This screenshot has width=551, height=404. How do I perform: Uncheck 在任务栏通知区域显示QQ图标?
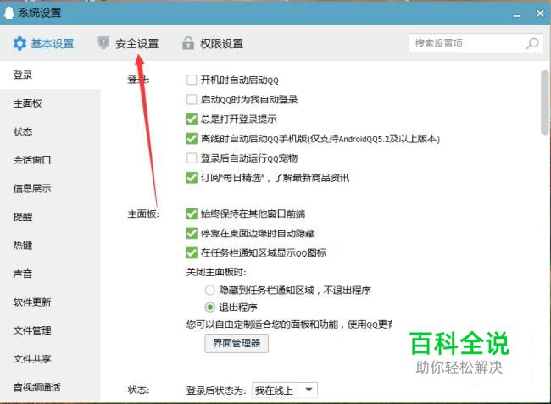click(x=192, y=252)
